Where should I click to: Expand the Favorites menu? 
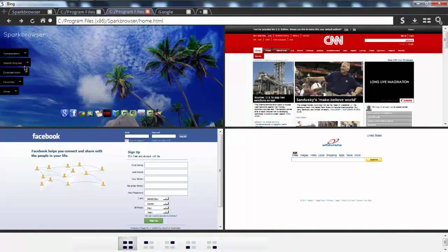tap(12, 82)
